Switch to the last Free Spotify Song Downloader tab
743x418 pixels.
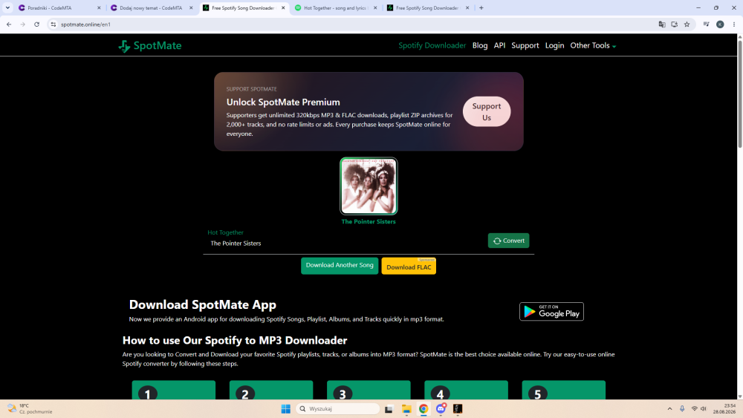click(426, 7)
